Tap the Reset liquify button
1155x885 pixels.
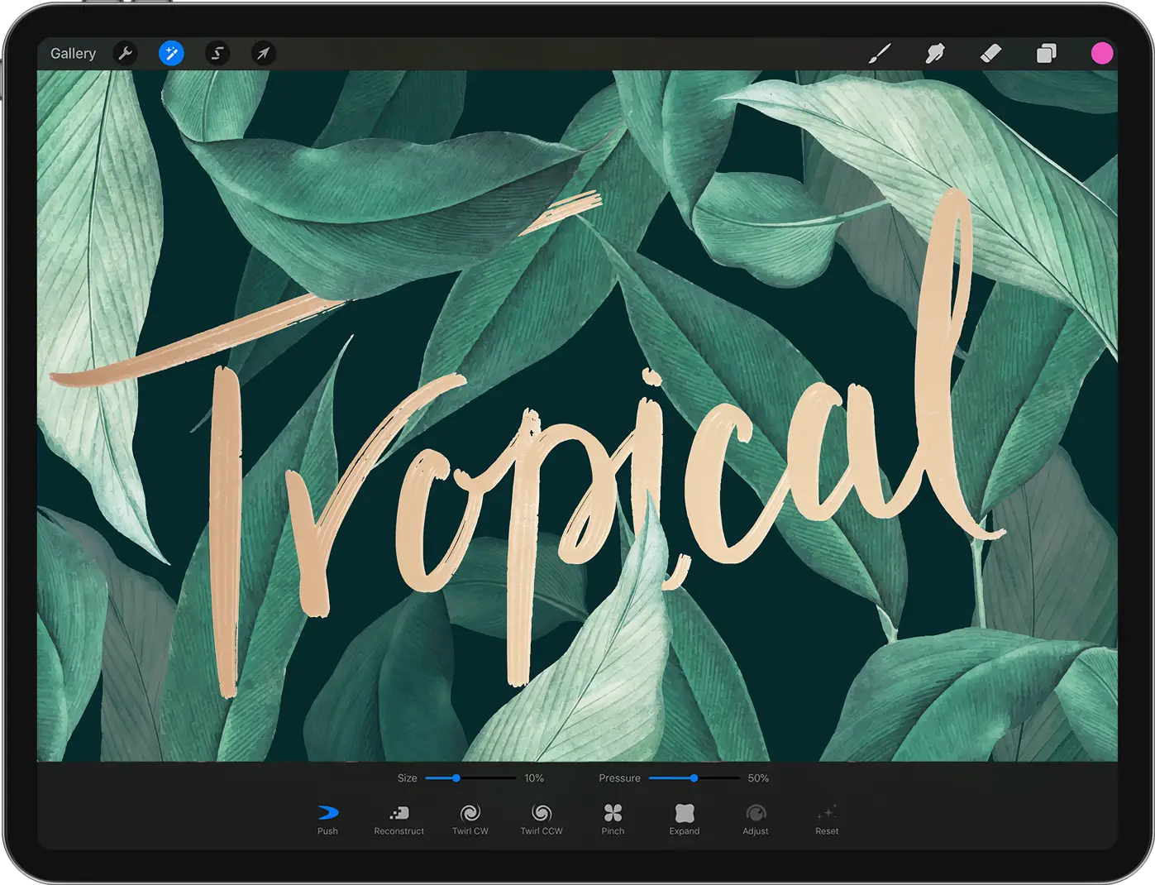coord(827,819)
